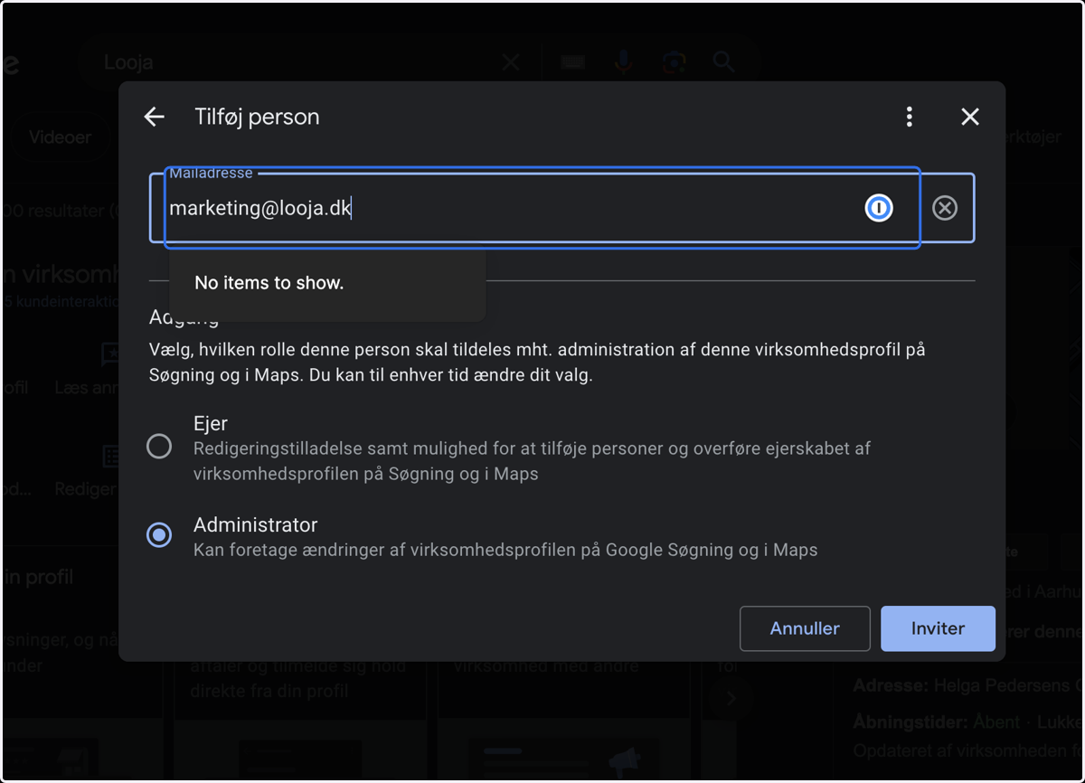Click the Google Lens camera icon

pyautogui.click(x=673, y=61)
